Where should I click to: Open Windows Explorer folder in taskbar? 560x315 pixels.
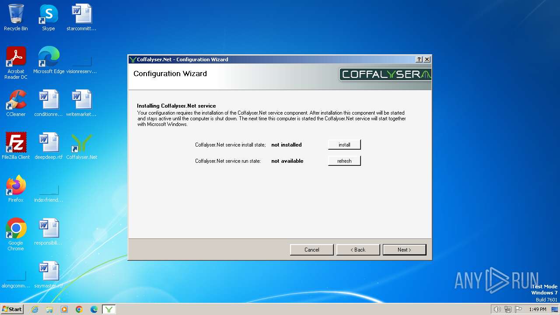49,309
